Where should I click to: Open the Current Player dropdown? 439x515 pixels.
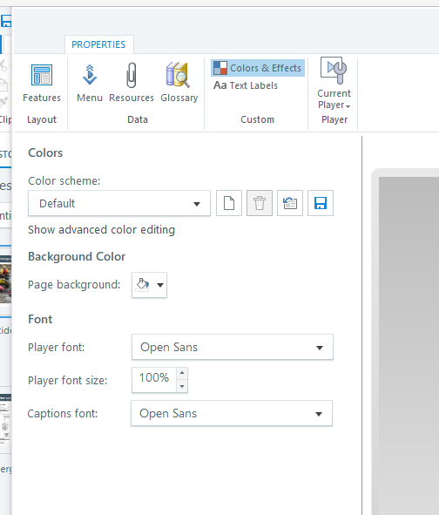coord(334,84)
